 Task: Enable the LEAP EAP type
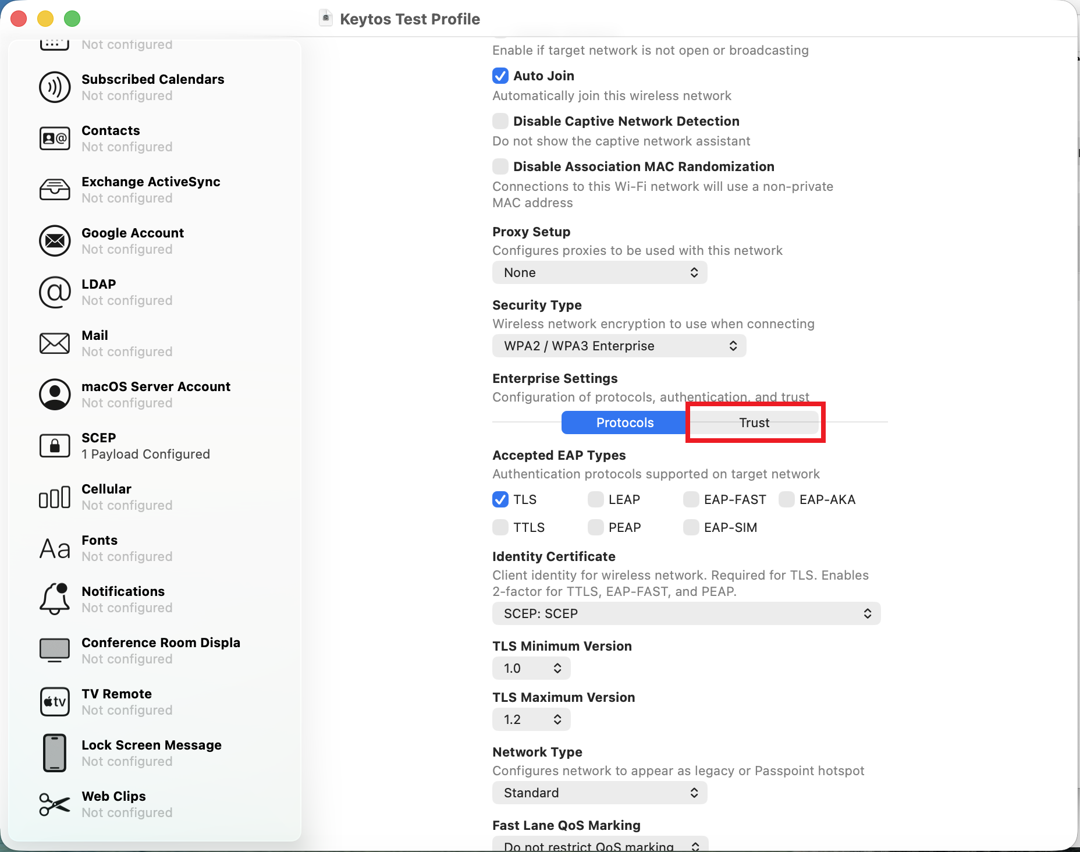click(x=596, y=499)
